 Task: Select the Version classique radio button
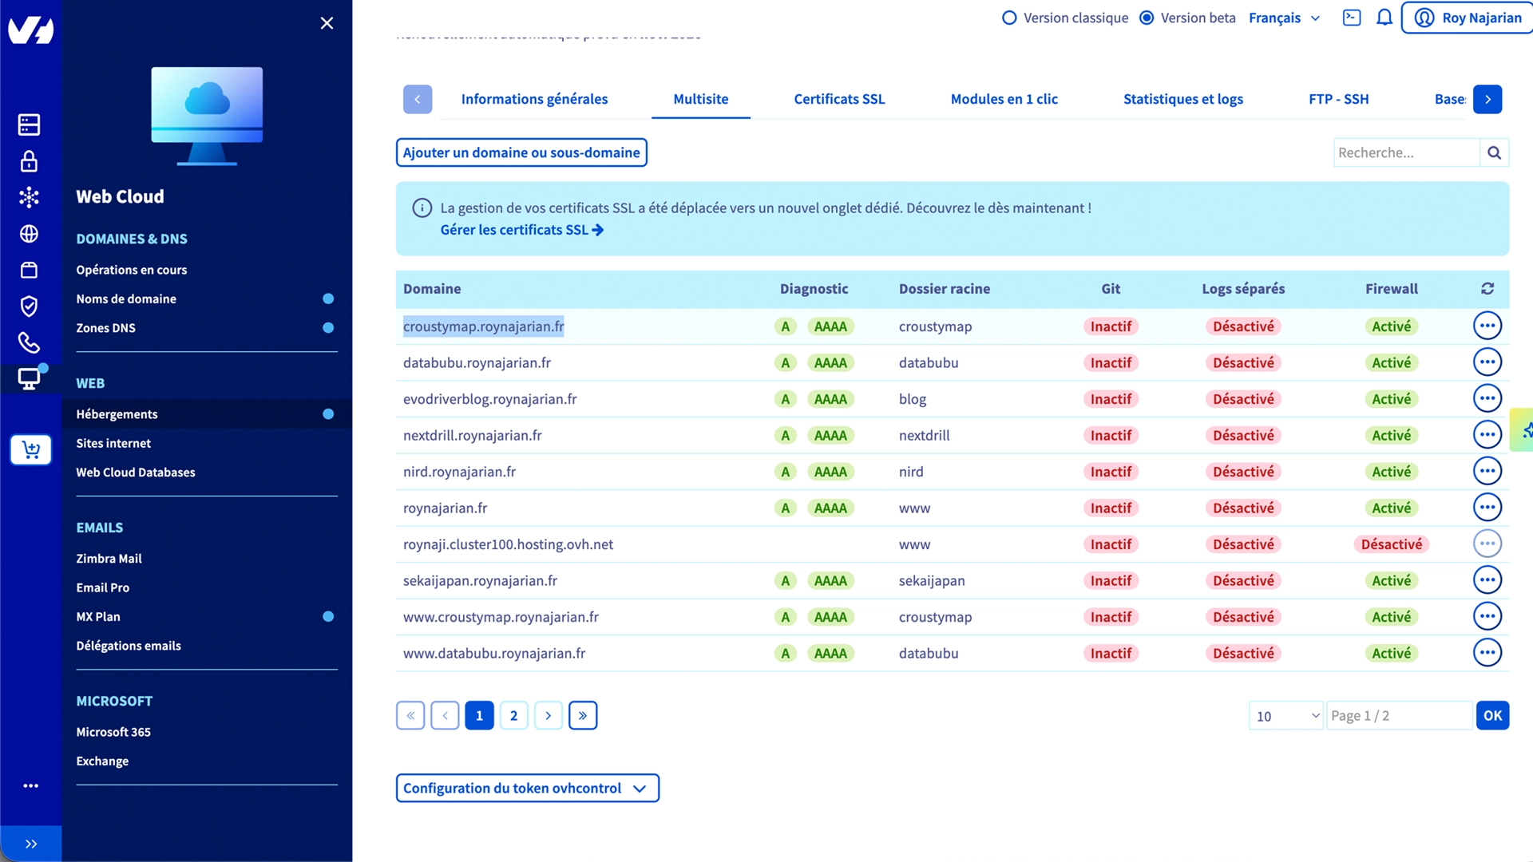(1009, 18)
